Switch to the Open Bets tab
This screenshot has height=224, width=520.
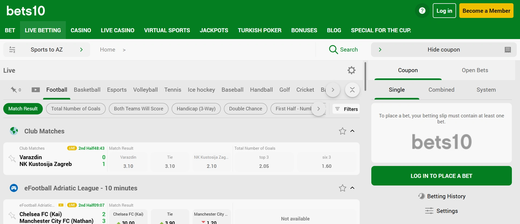click(x=475, y=70)
